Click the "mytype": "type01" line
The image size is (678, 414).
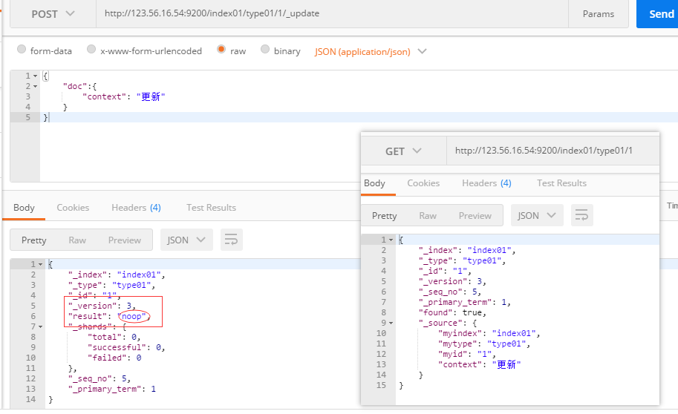pyautogui.click(x=484, y=344)
